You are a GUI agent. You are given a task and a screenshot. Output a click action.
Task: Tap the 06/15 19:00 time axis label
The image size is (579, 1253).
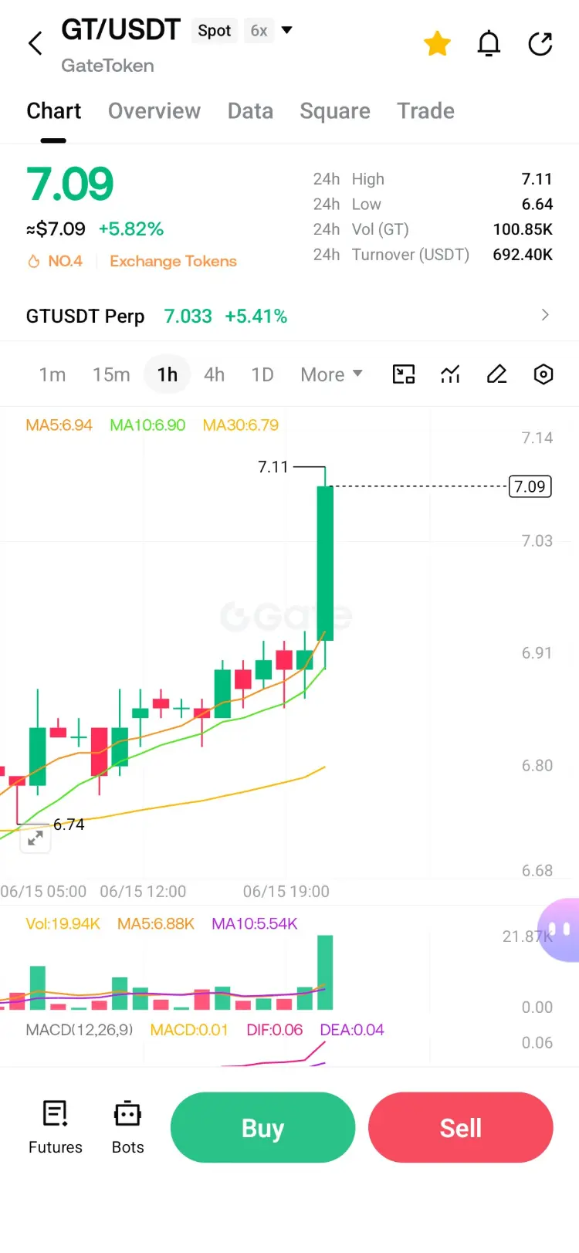[286, 892]
